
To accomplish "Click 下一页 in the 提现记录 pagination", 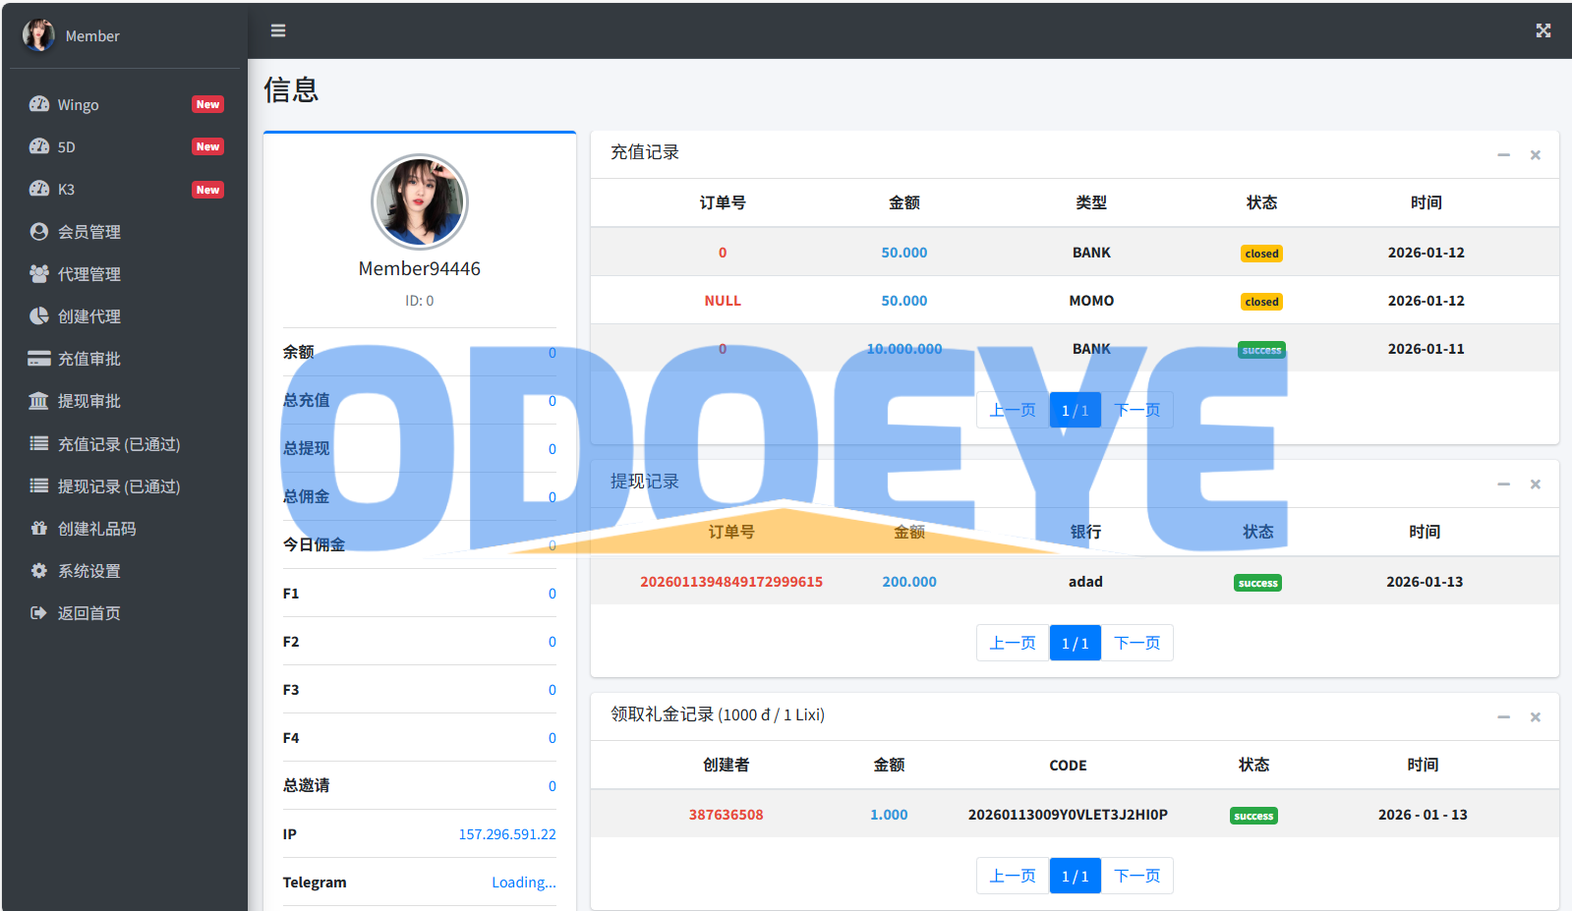I will click(x=1136, y=643).
